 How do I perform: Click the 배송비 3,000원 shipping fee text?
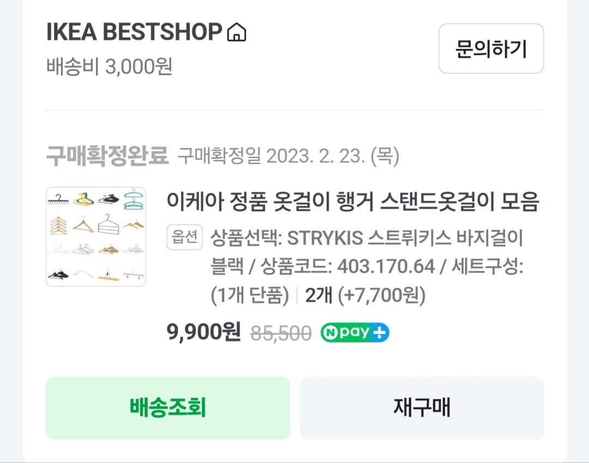[x=109, y=67]
